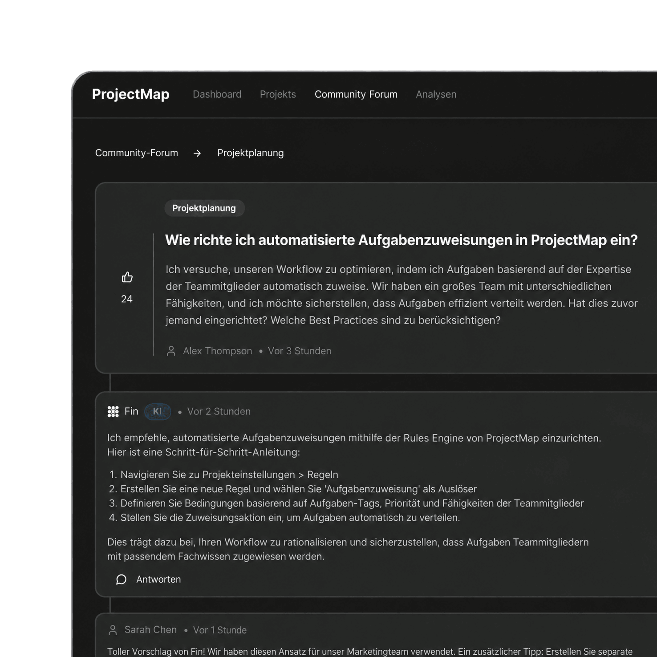Click the KI badge next to Fin
657x657 pixels.
pos(158,411)
